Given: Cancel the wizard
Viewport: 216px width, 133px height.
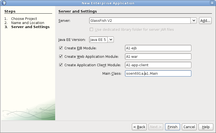Looking at the screenshot, I should [x=189, y=127].
